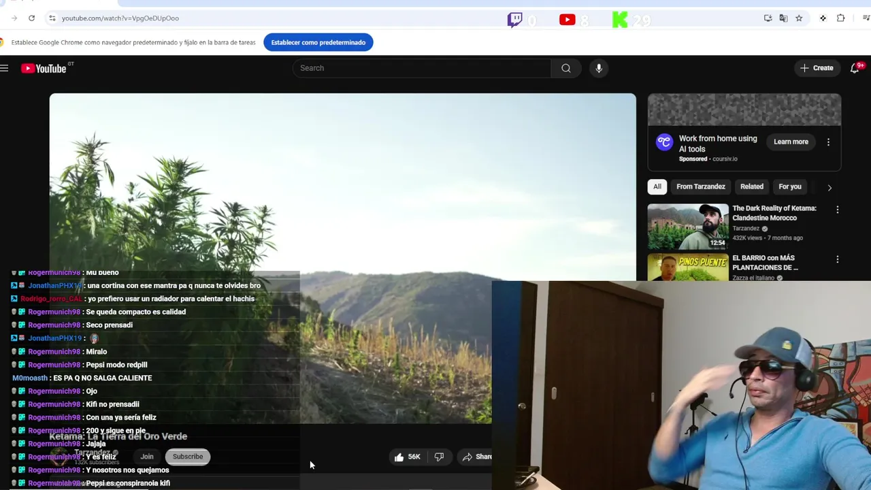Subscribe to the Tarzandez channel

[188, 457]
